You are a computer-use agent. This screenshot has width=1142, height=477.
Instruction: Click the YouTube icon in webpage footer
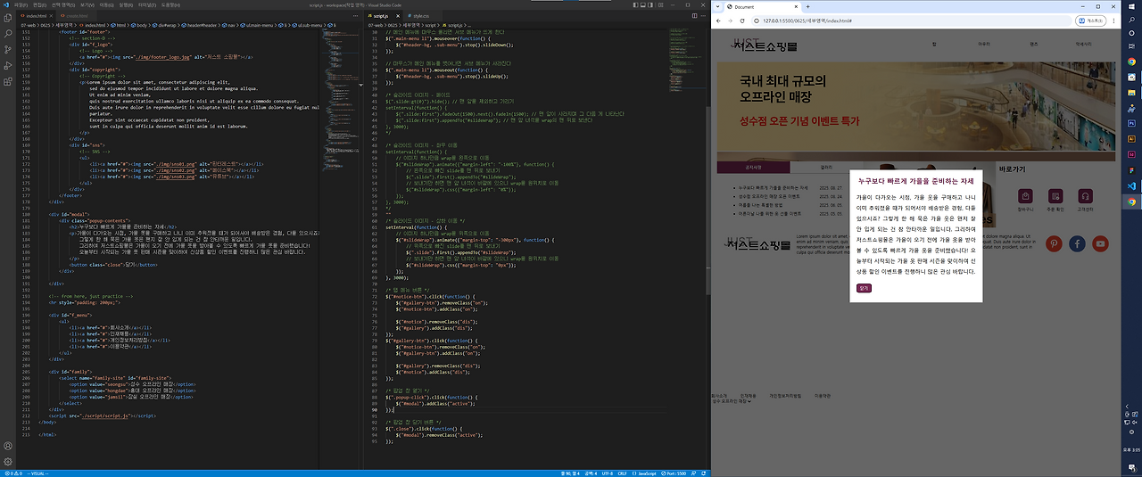tap(1100, 244)
